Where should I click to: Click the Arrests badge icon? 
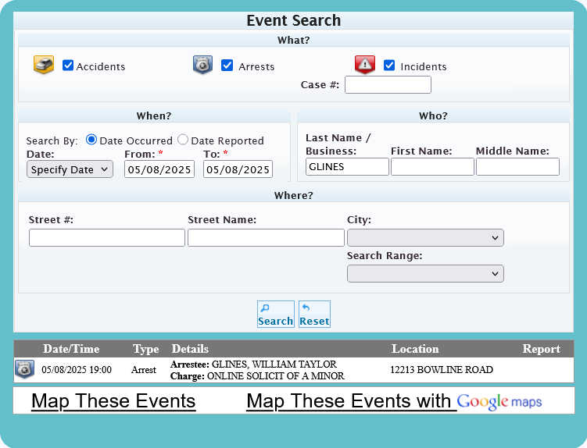[202, 66]
